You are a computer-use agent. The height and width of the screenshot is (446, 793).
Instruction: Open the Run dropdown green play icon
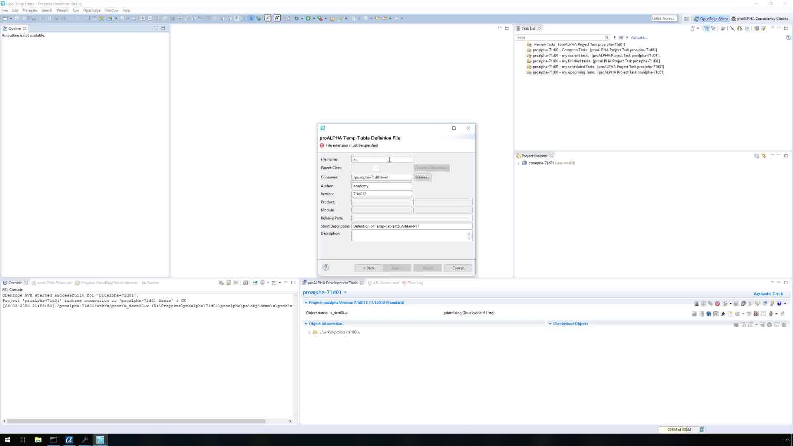pyautogui.click(x=308, y=18)
